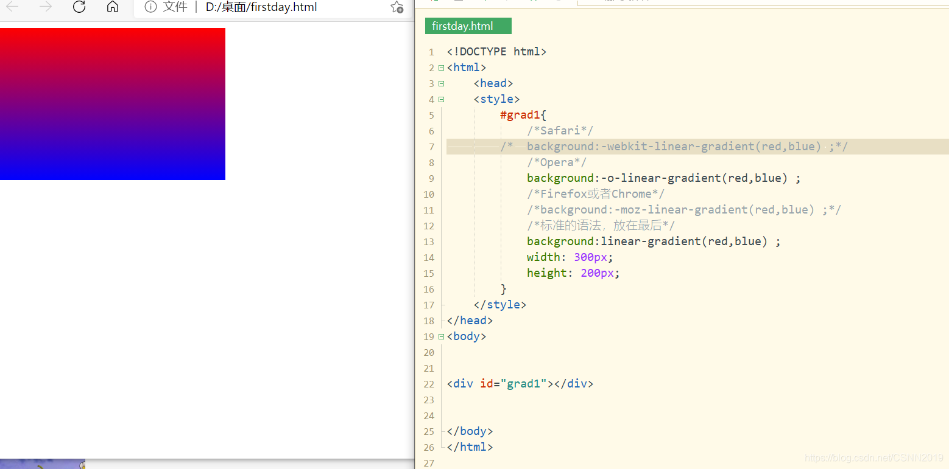The image size is (949, 469).
Task: Click the address bar showing D:/桌面/firstday.html
Action: [262, 7]
